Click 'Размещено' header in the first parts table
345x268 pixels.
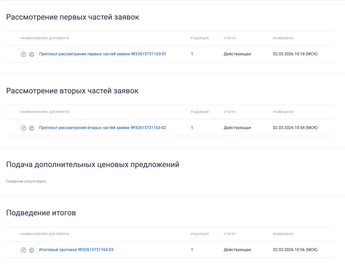click(x=283, y=38)
